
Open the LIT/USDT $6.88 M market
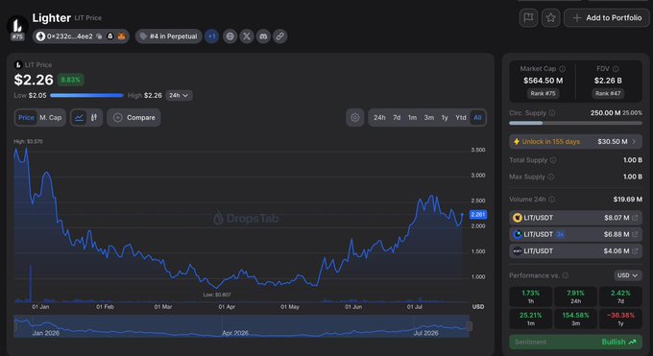click(x=575, y=234)
